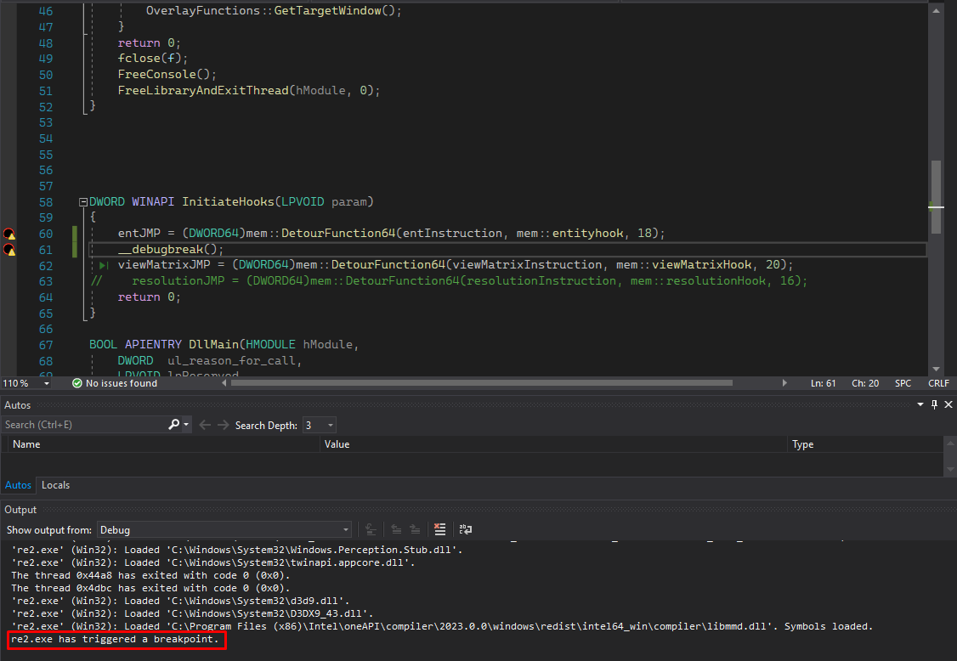Image resolution: width=957 pixels, height=661 pixels.
Task: Open Autos window position dropdown arrow
Action: [920, 404]
